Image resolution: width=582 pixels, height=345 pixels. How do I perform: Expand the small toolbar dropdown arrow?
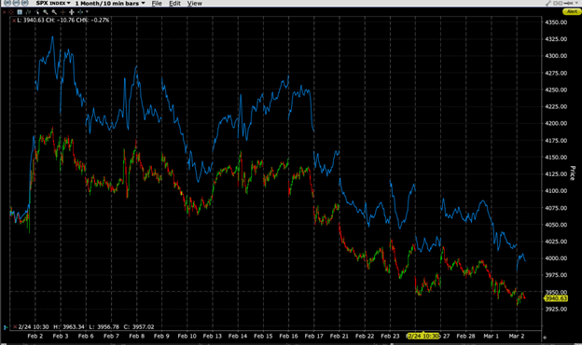(x=87, y=11)
